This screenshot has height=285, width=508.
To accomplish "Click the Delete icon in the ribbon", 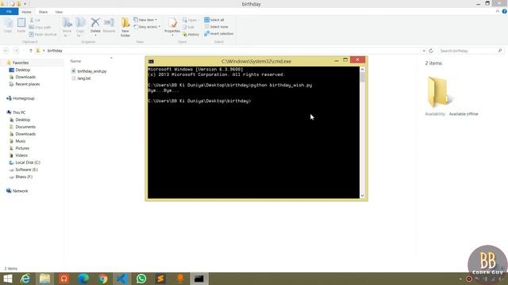I will (95, 26).
